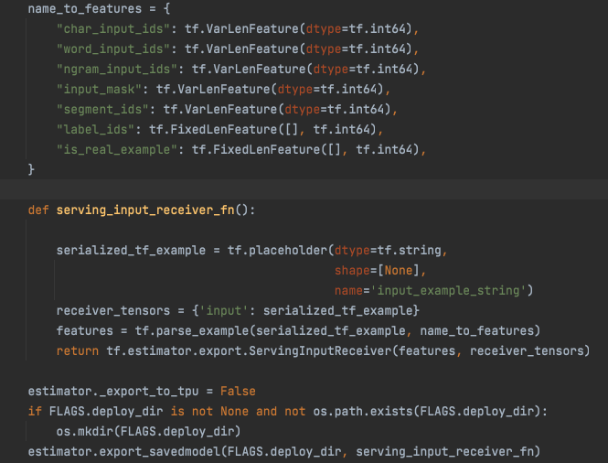This screenshot has width=608, height=463.
Task: Click tf.VarLenFeature on the segment_ids line
Action: tap(220, 110)
